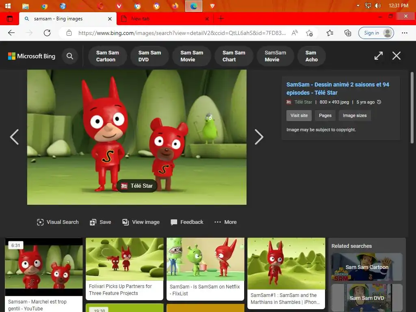Show the next image with right chevron
The width and height of the screenshot is (416, 312).
pyautogui.click(x=259, y=137)
